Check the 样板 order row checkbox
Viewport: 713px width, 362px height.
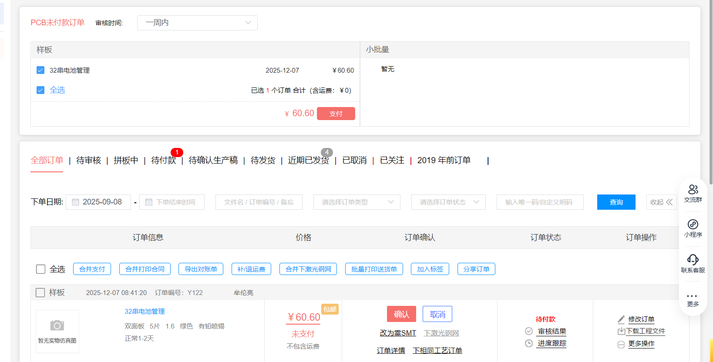(x=40, y=293)
